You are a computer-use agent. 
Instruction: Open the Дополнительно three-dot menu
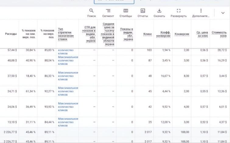coord(201,11)
